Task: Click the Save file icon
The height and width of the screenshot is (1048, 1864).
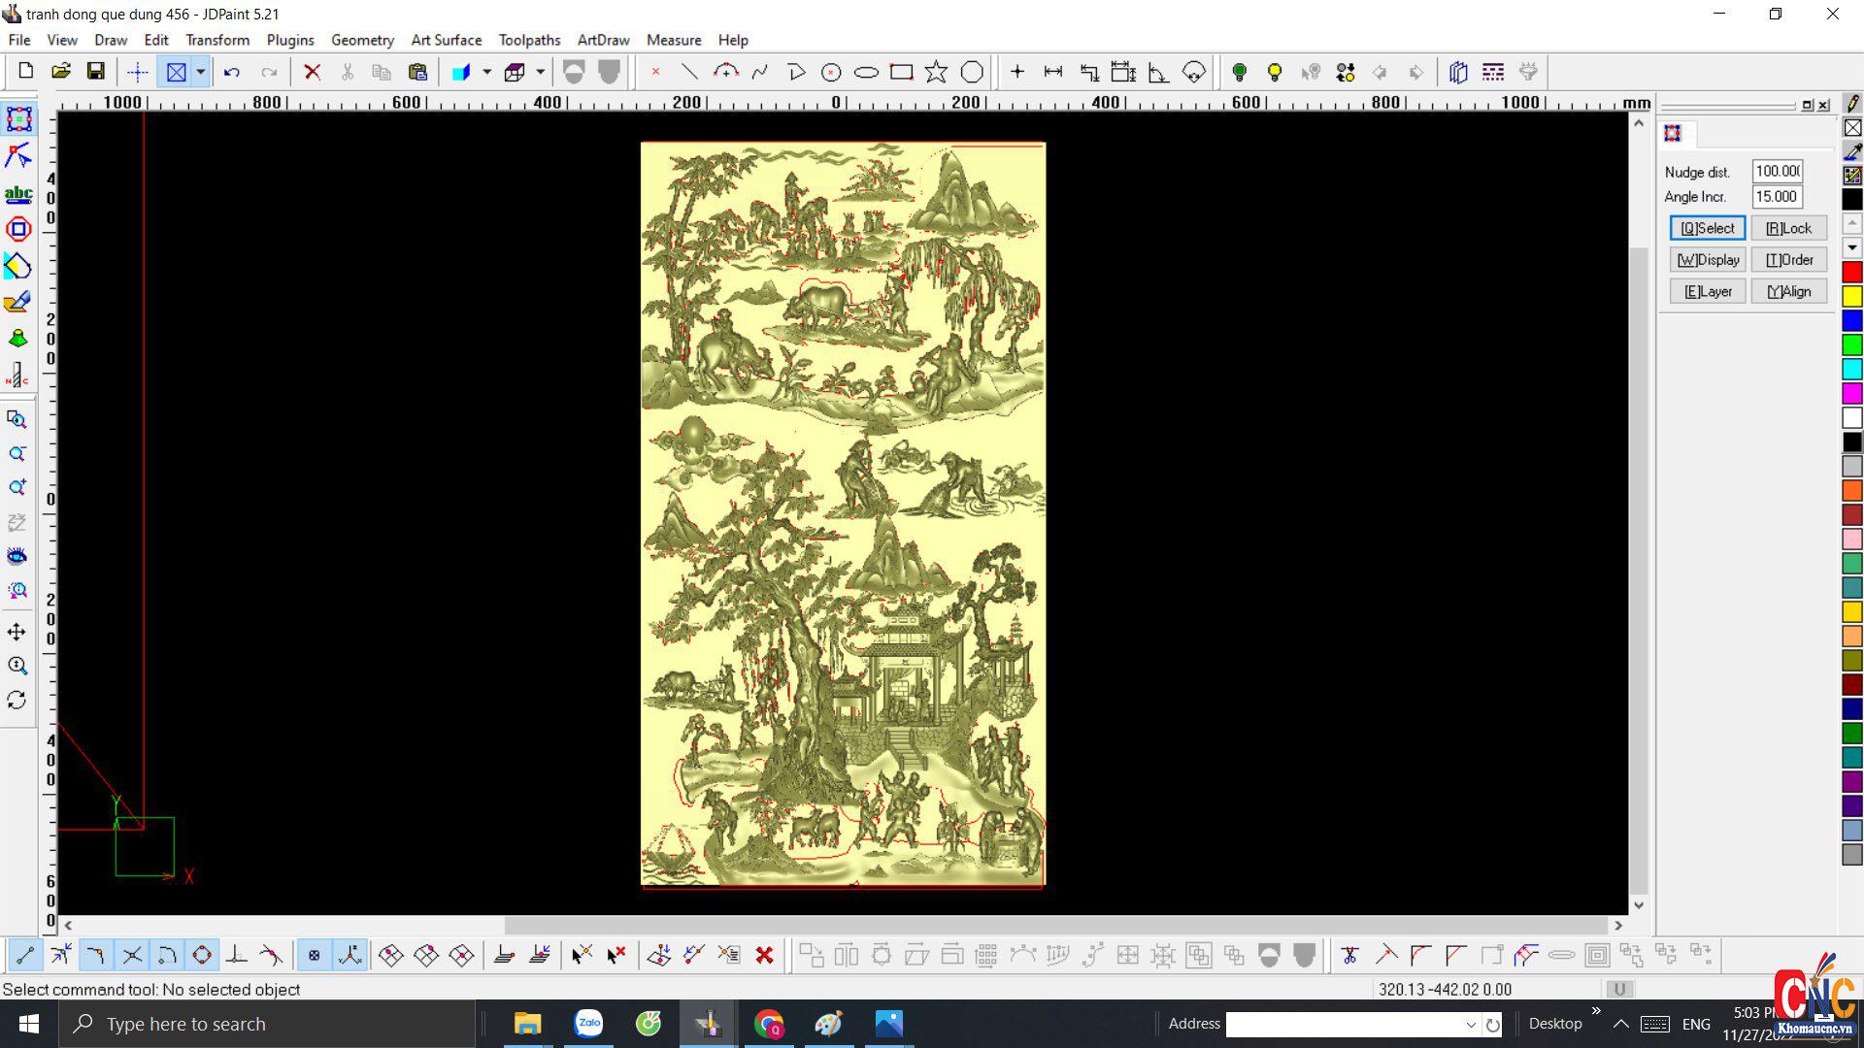Action: [95, 72]
